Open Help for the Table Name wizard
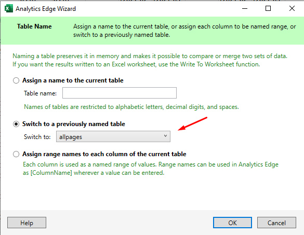The width and height of the screenshot is (304, 235). (27, 223)
